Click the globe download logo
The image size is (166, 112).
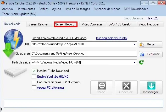pos(13,44)
